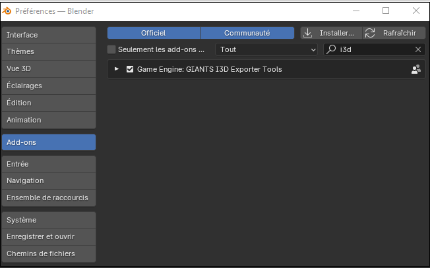Toggle the Communauté filter
The height and width of the screenshot is (268, 430).
[x=247, y=33]
